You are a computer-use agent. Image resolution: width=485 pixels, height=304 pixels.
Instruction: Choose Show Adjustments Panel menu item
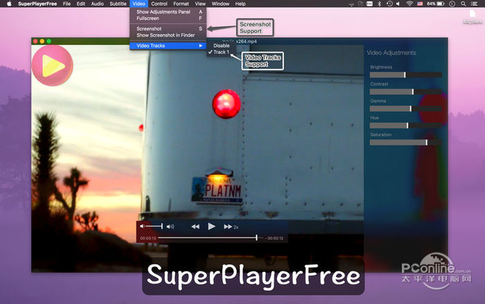click(x=168, y=12)
